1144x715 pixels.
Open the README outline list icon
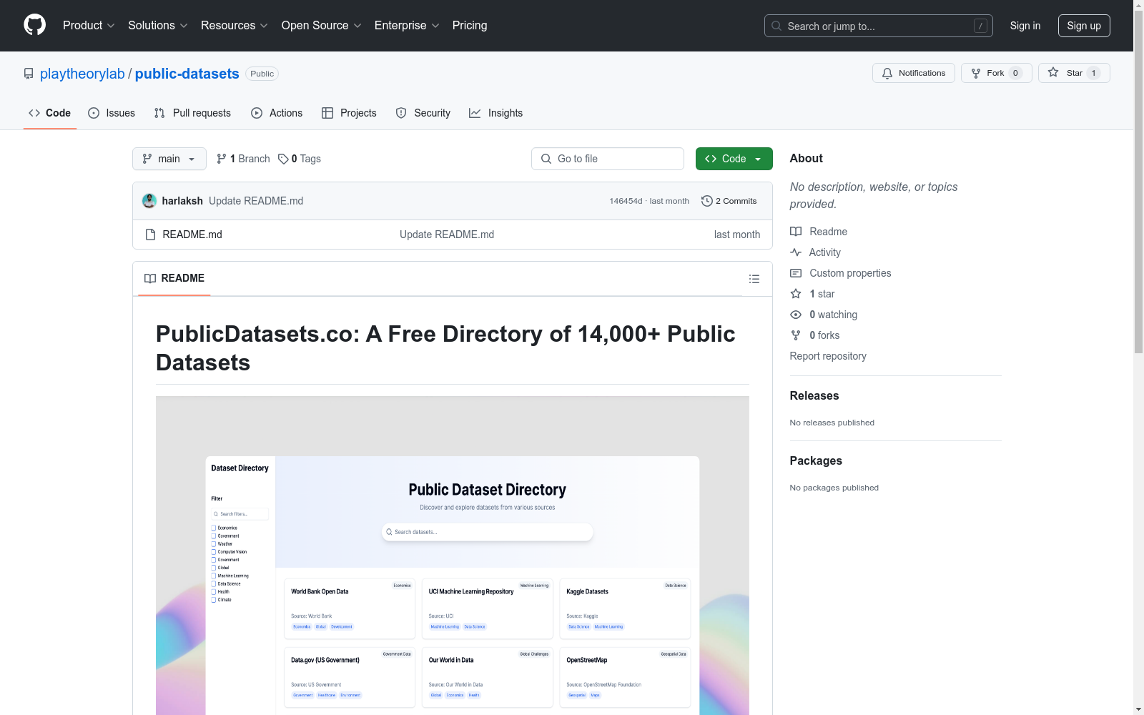click(754, 279)
